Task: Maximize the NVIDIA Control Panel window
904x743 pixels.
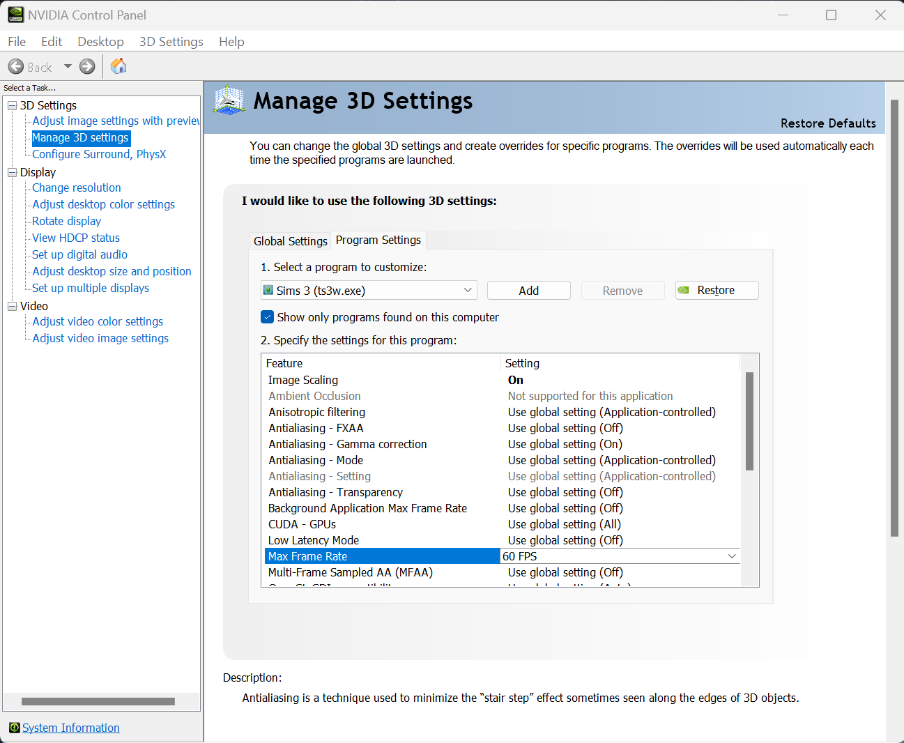Action: pos(831,15)
